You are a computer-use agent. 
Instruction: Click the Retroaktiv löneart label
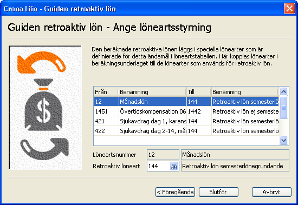(x=116, y=166)
